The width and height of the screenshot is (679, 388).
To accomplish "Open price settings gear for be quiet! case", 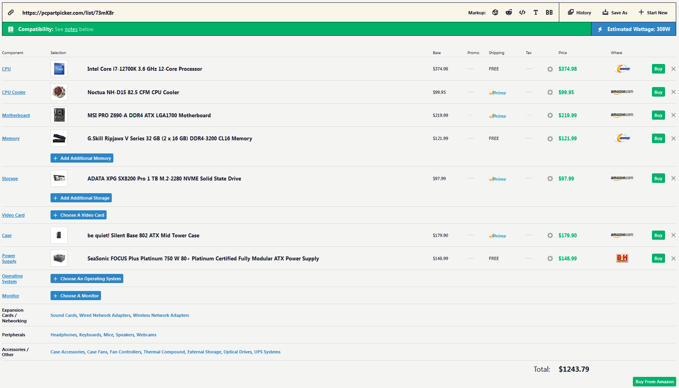I will pos(550,235).
